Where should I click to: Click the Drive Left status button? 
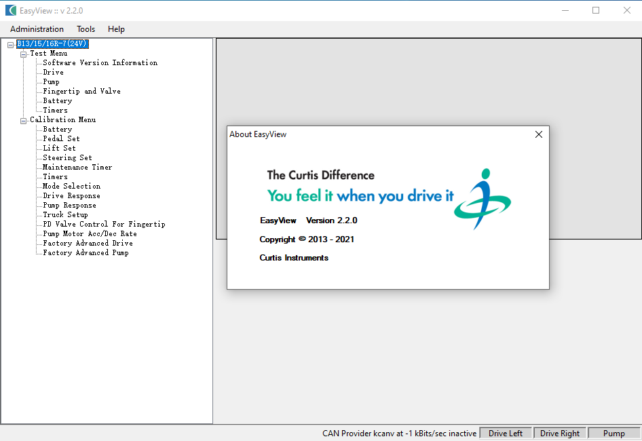coord(505,434)
